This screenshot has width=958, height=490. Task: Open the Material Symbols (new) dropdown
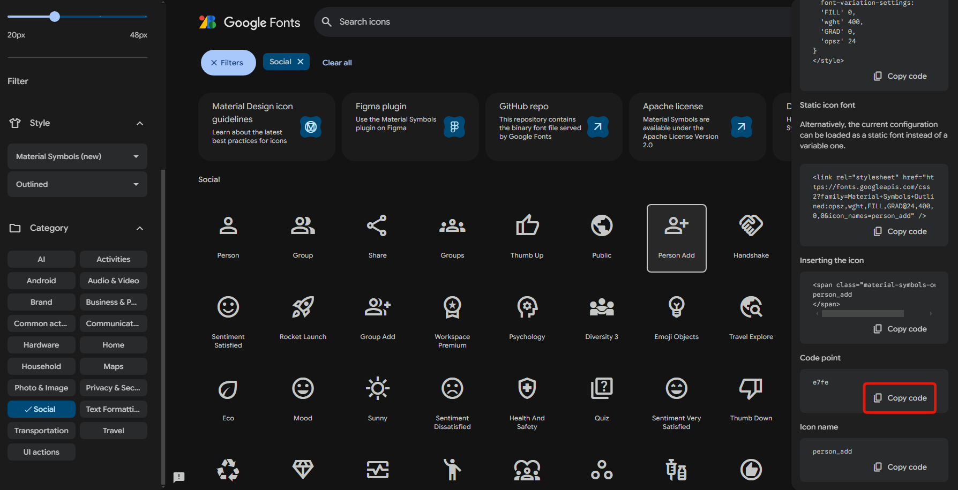77,156
